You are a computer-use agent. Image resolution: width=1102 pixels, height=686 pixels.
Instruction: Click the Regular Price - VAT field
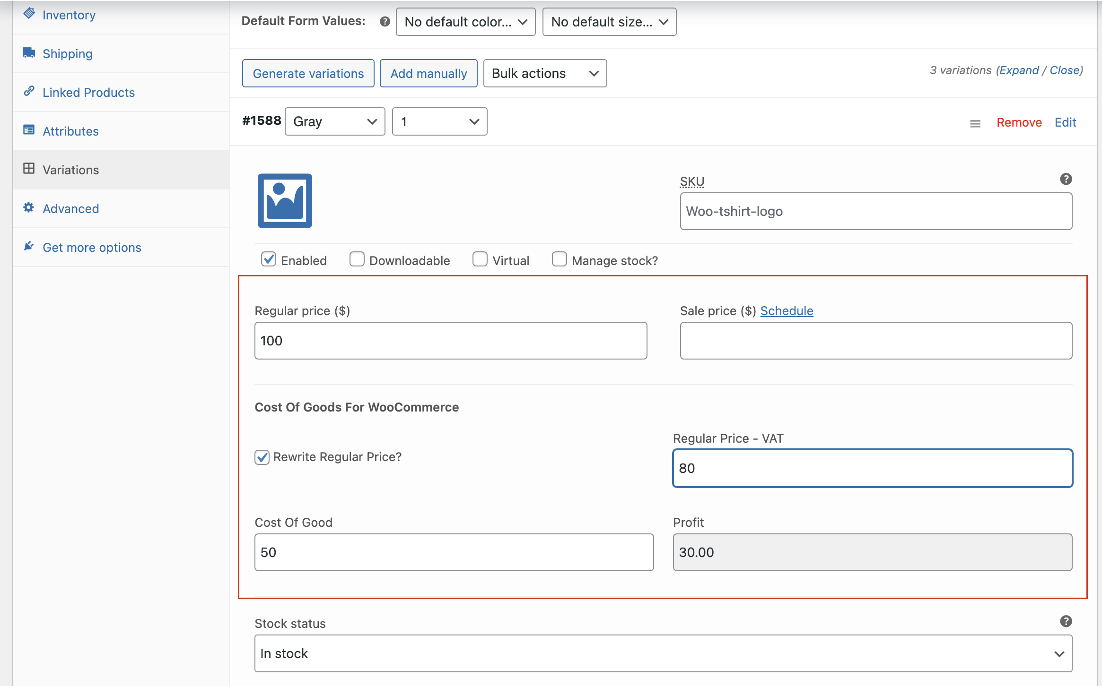pyautogui.click(x=873, y=468)
